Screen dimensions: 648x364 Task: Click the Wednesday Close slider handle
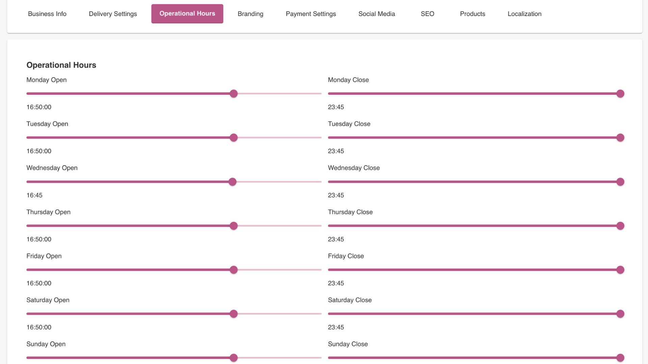click(x=620, y=182)
